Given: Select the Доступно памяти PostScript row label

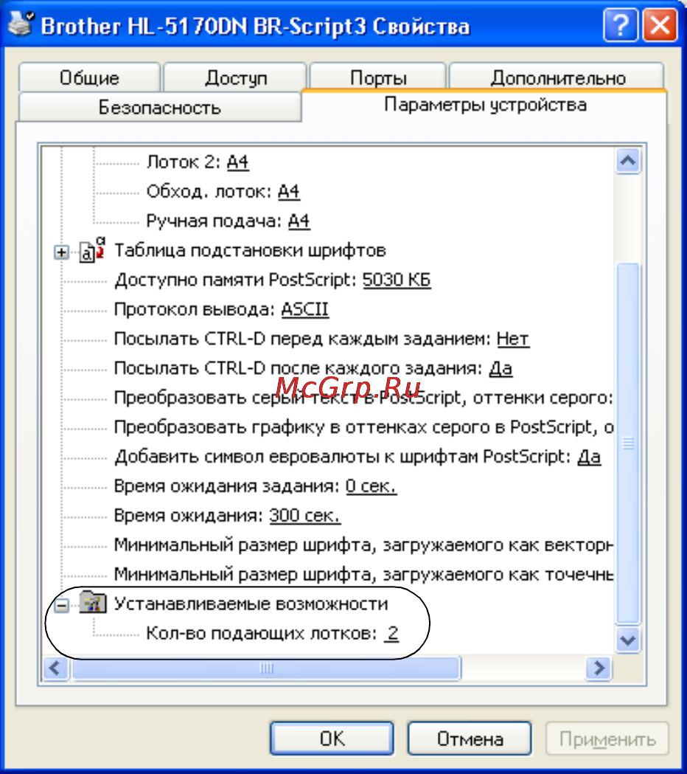Looking at the screenshot, I should click(235, 280).
